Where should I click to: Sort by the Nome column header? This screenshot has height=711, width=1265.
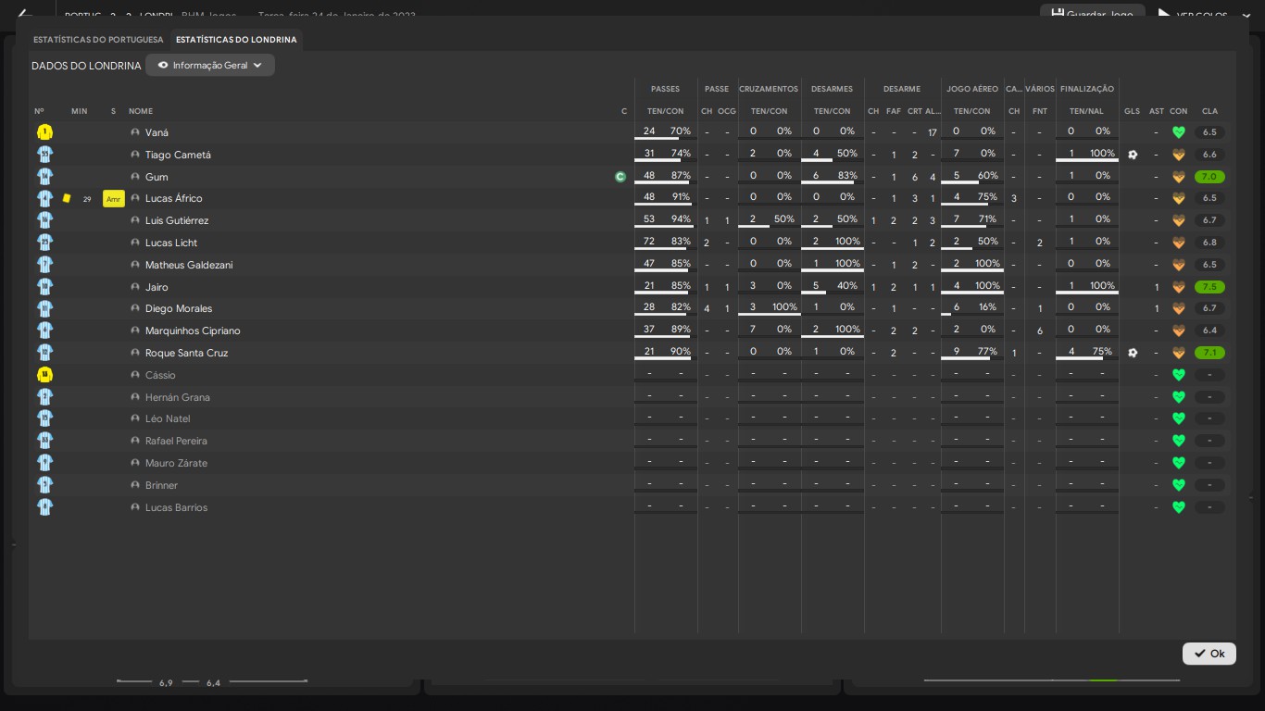pyautogui.click(x=141, y=111)
